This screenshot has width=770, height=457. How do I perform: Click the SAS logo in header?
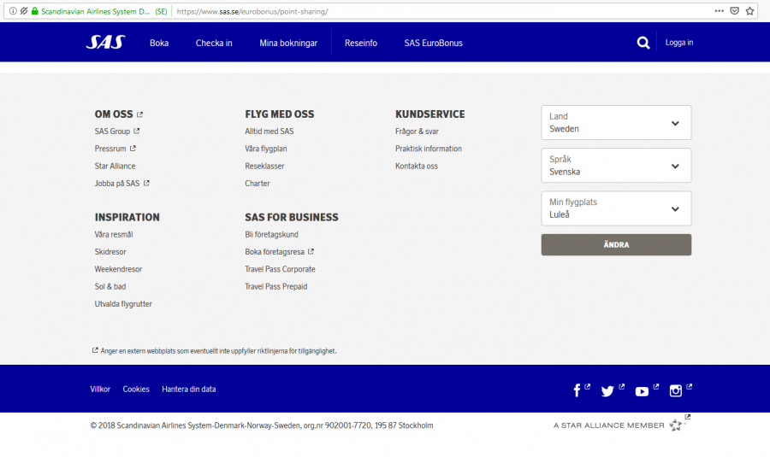(x=104, y=43)
